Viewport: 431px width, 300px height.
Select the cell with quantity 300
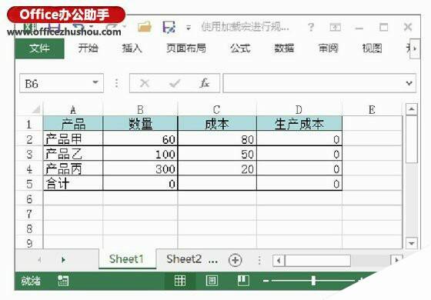point(140,168)
